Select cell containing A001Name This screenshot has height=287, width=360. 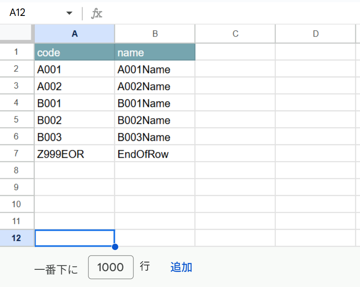[155, 69]
